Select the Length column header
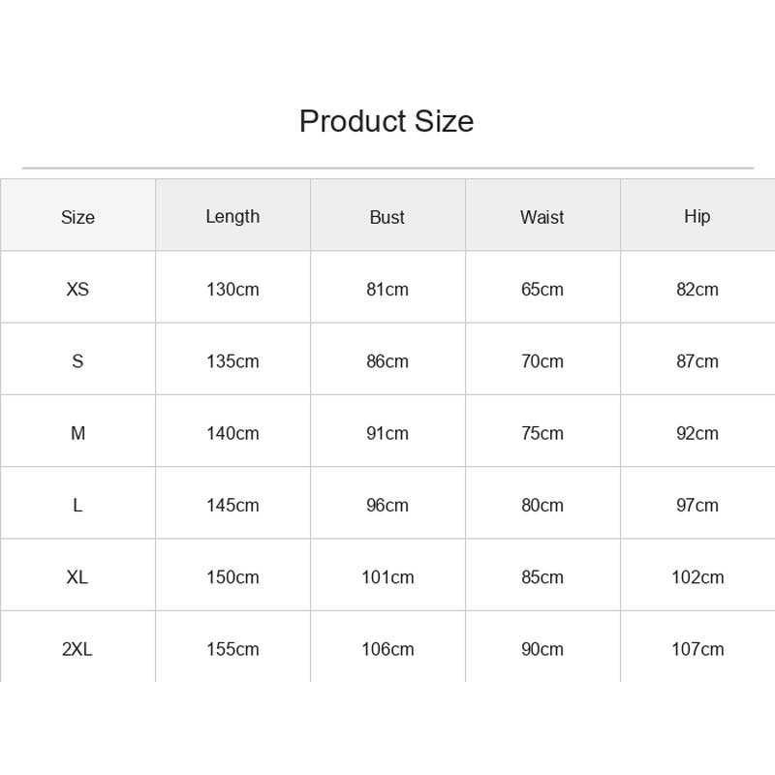The image size is (775, 775). (232, 216)
